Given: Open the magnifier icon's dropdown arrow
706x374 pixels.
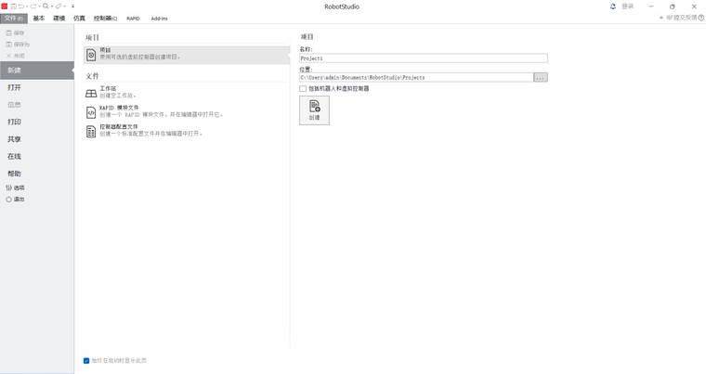Looking at the screenshot, I should (x=52, y=6).
